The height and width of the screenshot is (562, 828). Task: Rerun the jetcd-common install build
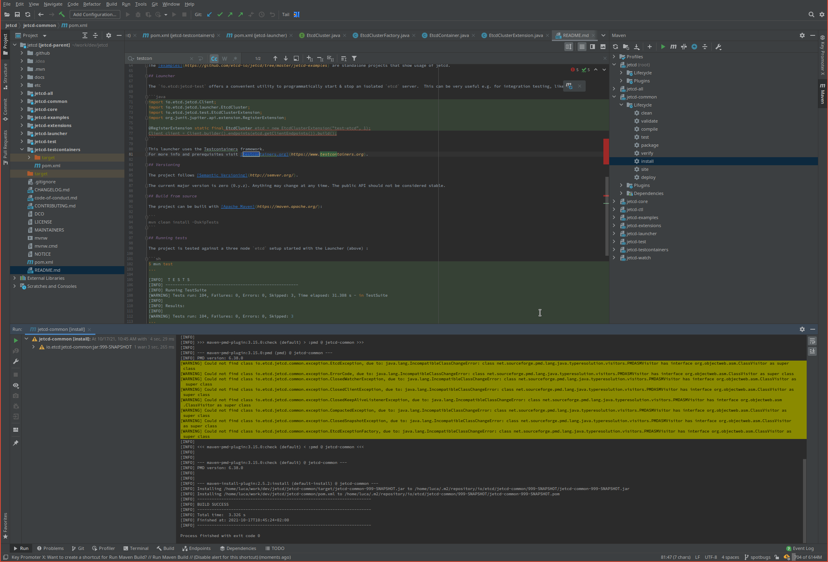[x=16, y=340]
